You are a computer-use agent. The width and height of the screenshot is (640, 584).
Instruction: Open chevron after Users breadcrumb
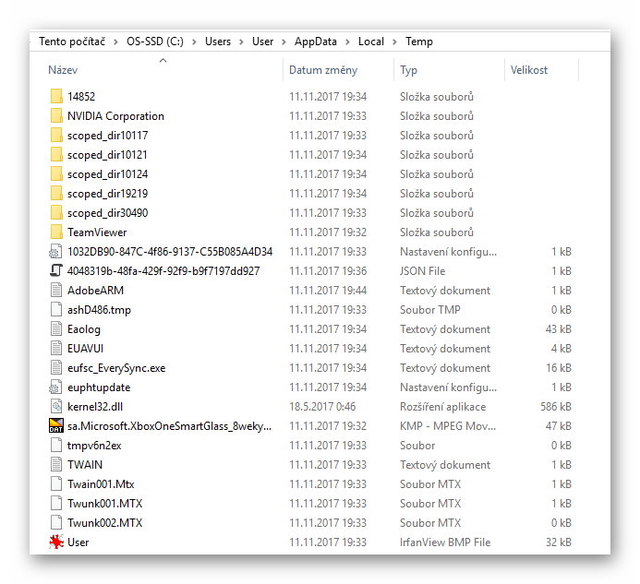coord(242,42)
